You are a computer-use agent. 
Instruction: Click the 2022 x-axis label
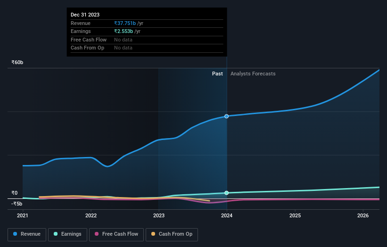91,215
